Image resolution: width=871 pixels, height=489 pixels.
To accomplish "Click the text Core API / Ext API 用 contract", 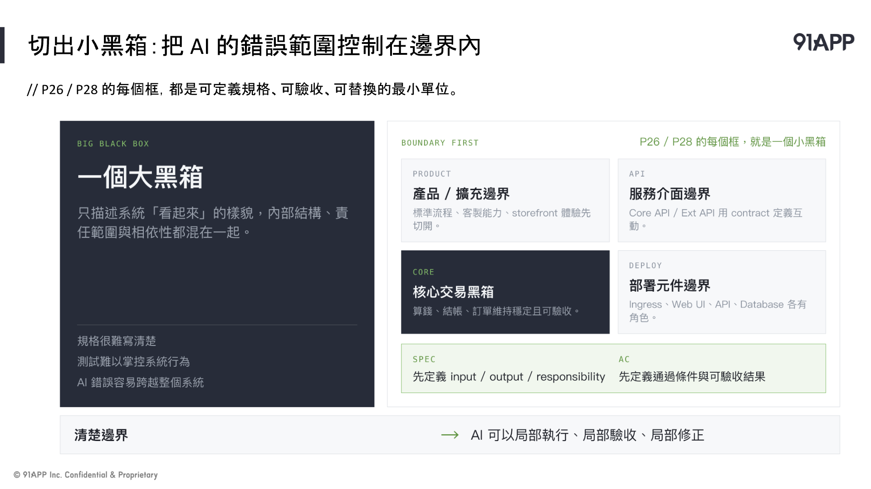I will pyautogui.click(x=716, y=219).
